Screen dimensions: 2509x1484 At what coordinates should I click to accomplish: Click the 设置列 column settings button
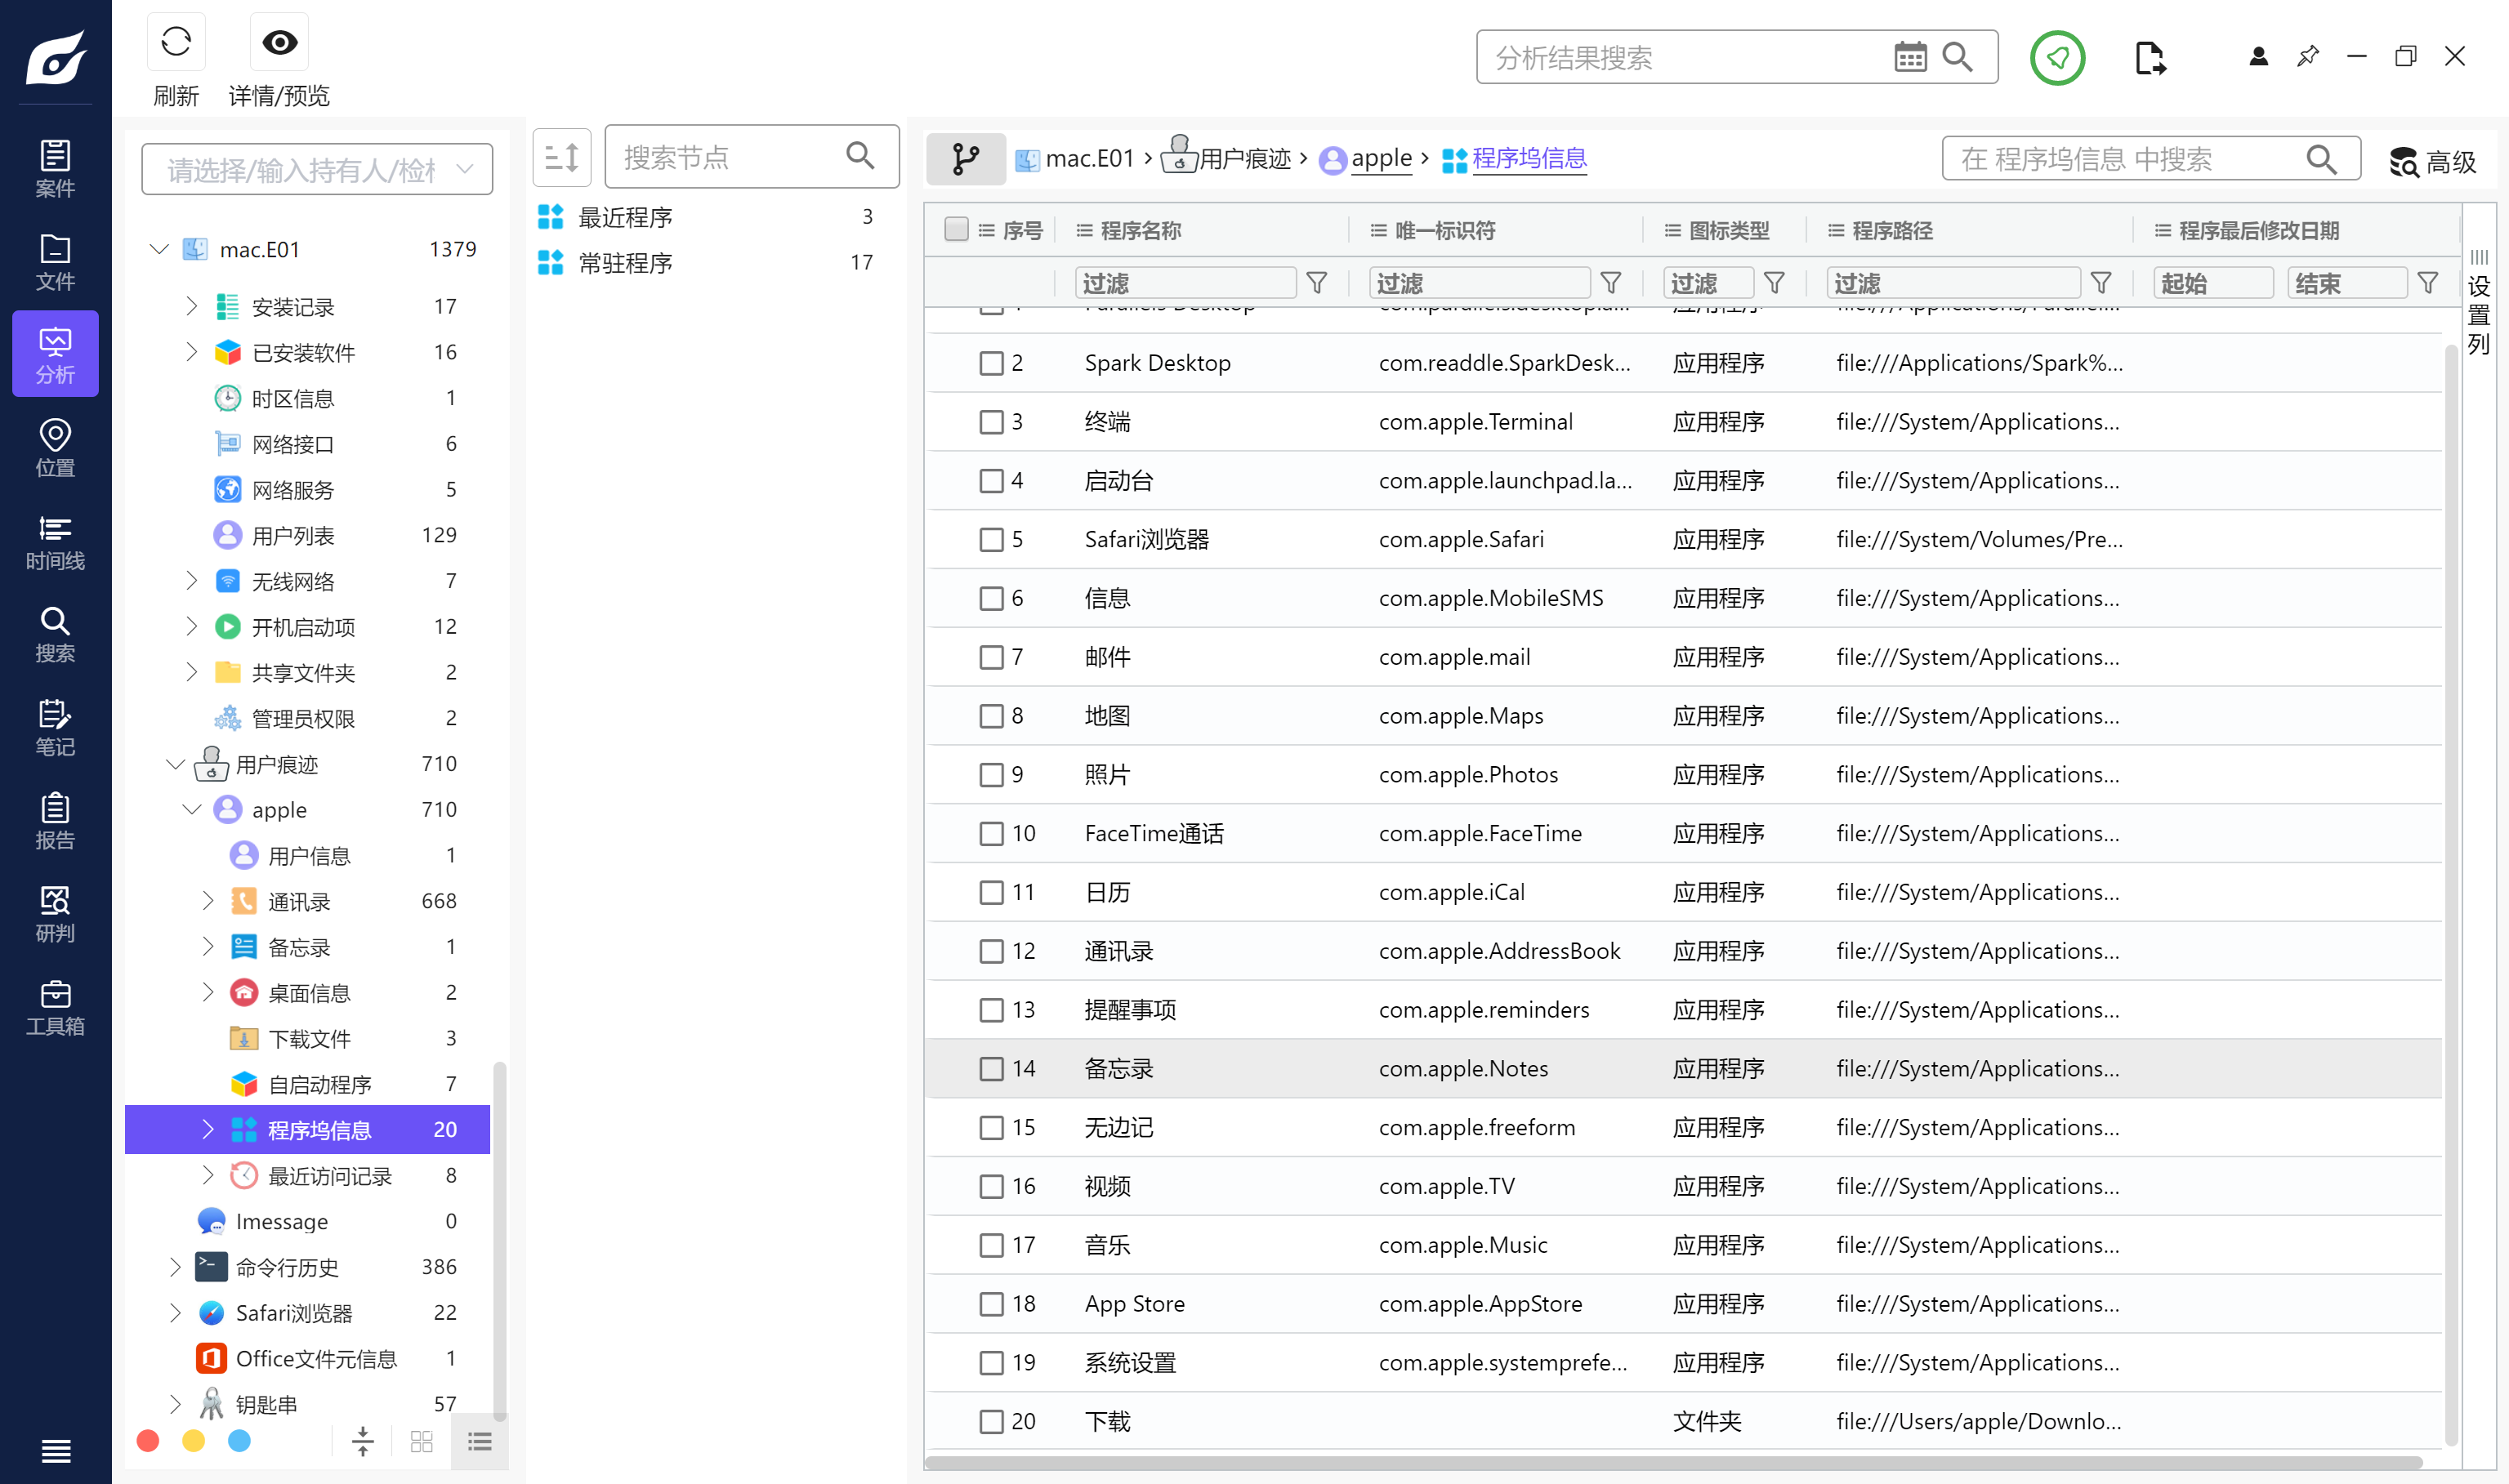pos(2478,302)
